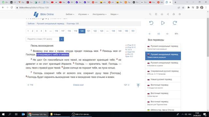Select Новый русский перевод
209x117 pixels.
(163, 79)
